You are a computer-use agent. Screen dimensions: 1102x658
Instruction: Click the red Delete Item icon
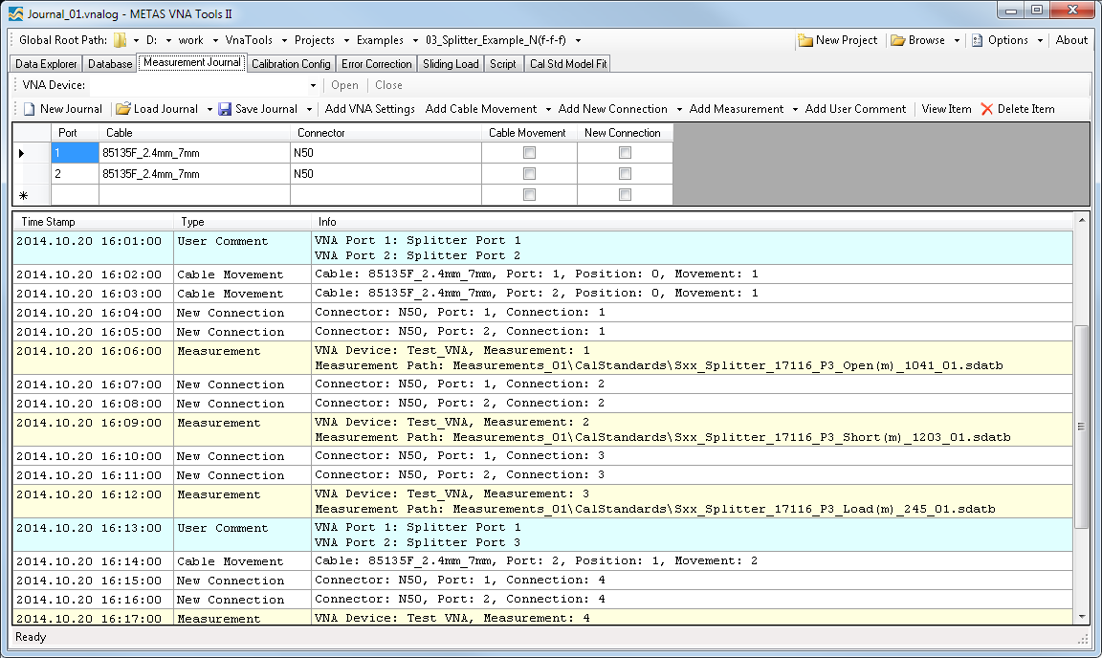(x=987, y=109)
